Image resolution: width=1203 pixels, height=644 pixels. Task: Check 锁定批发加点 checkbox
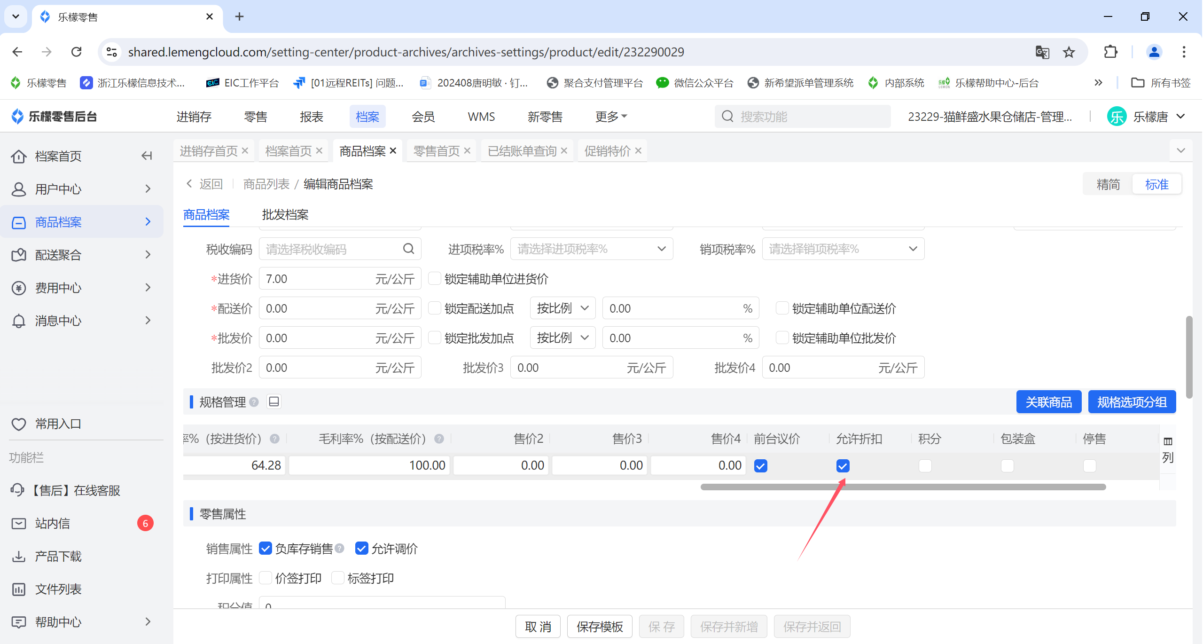point(435,338)
